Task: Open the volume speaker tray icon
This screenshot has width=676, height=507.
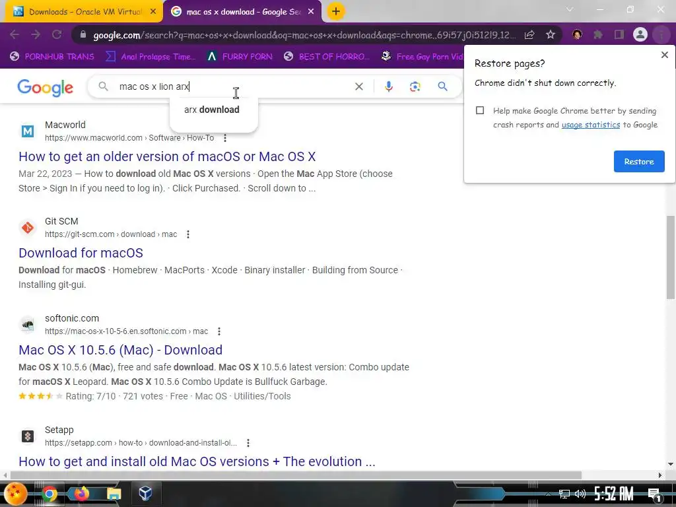Action: click(580, 494)
